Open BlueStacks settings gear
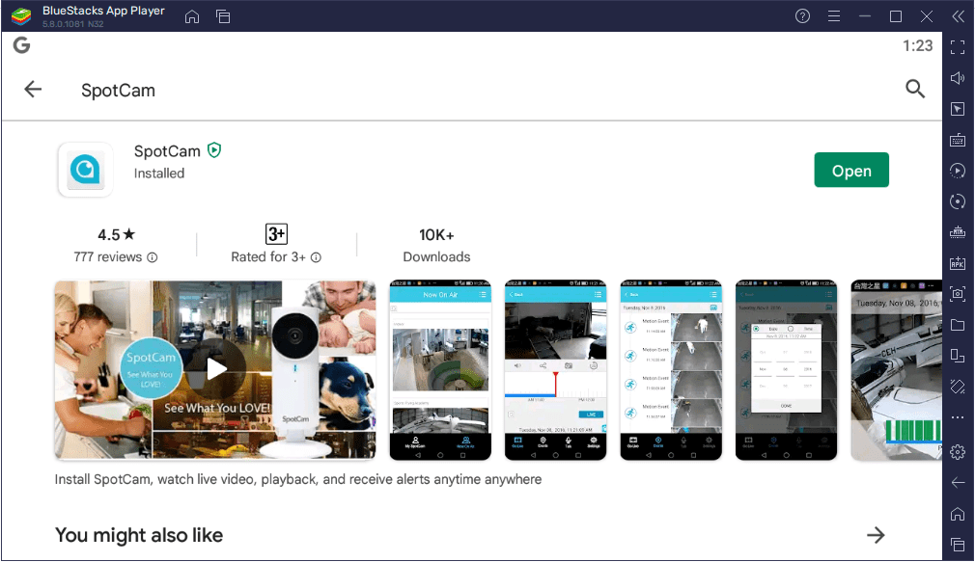The width and height of the screenshot is (975, 562). coord(958,451)
